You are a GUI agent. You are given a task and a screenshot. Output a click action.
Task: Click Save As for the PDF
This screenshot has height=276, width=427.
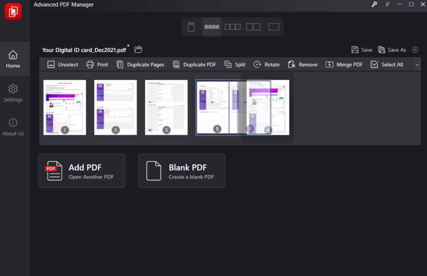click(392, 50)
